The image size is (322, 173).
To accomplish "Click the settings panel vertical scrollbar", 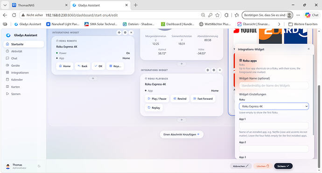I will click(313, 94).
